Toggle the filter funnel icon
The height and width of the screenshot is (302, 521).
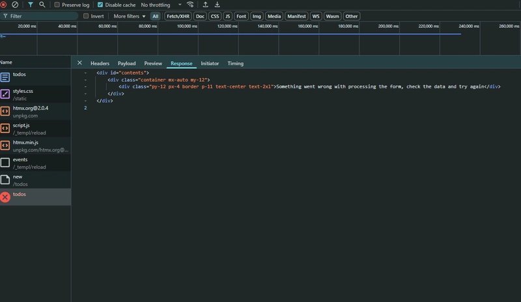[x=30, y=5]
